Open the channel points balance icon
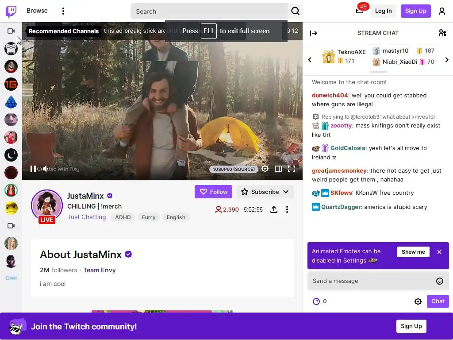 click(316, 301)
